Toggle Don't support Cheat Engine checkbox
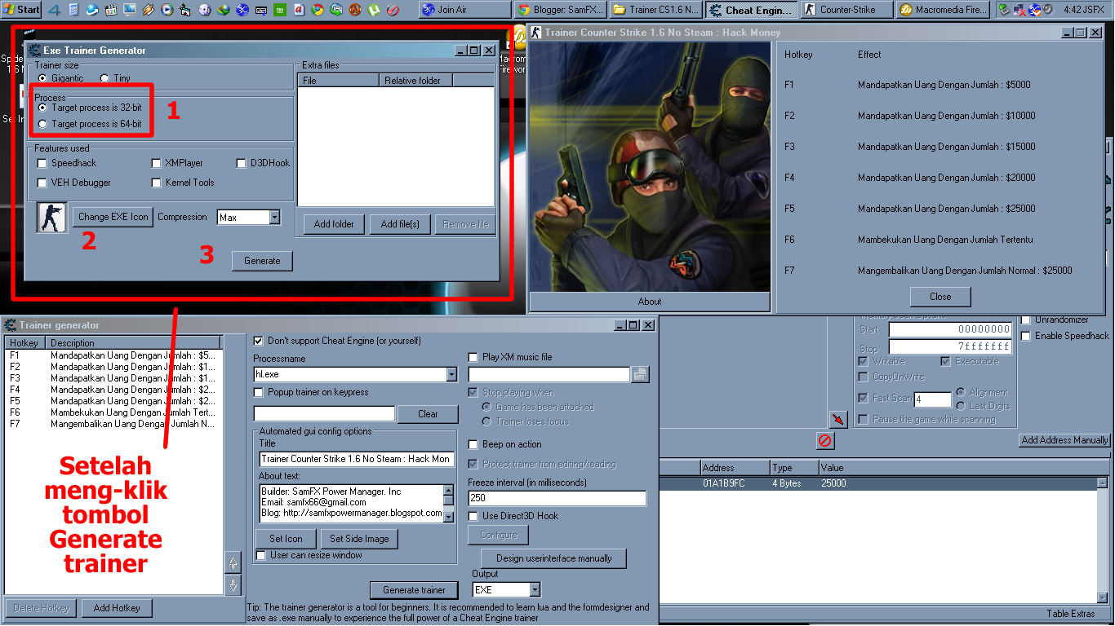 pyautogui.click(x=259, y=341)
